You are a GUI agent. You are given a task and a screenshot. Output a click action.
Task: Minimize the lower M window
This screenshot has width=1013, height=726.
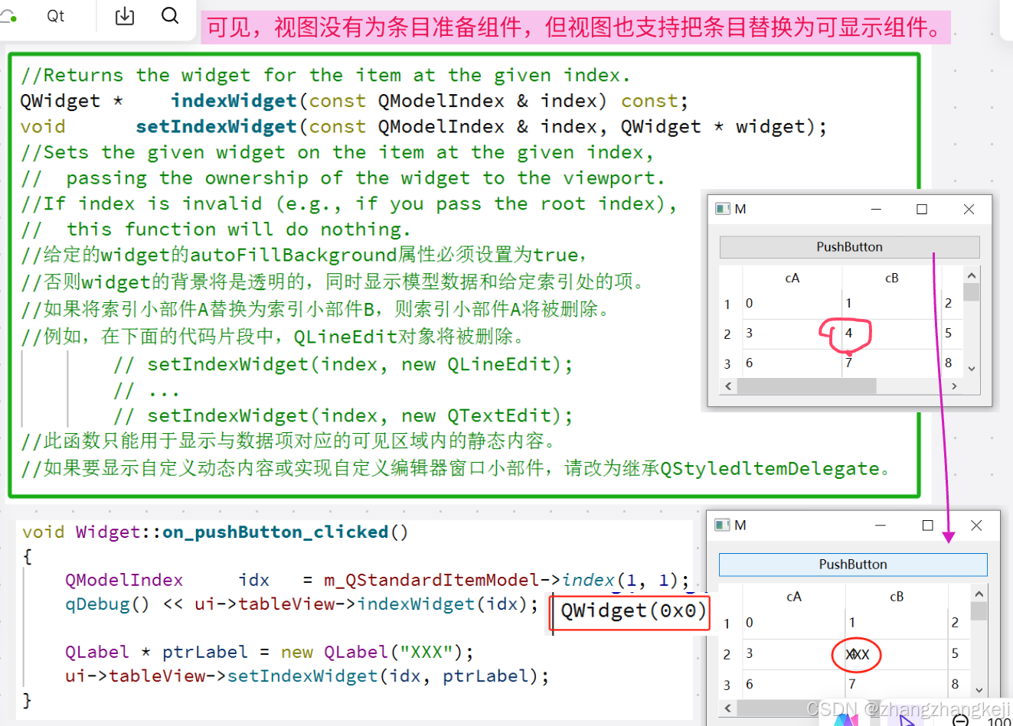(881, 525)
